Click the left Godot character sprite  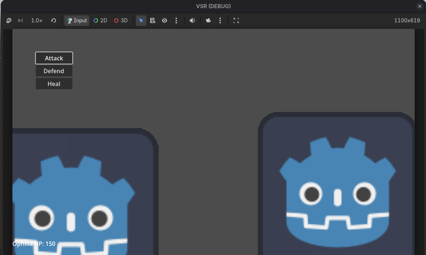pyautogui.click(x=85, y=192)
